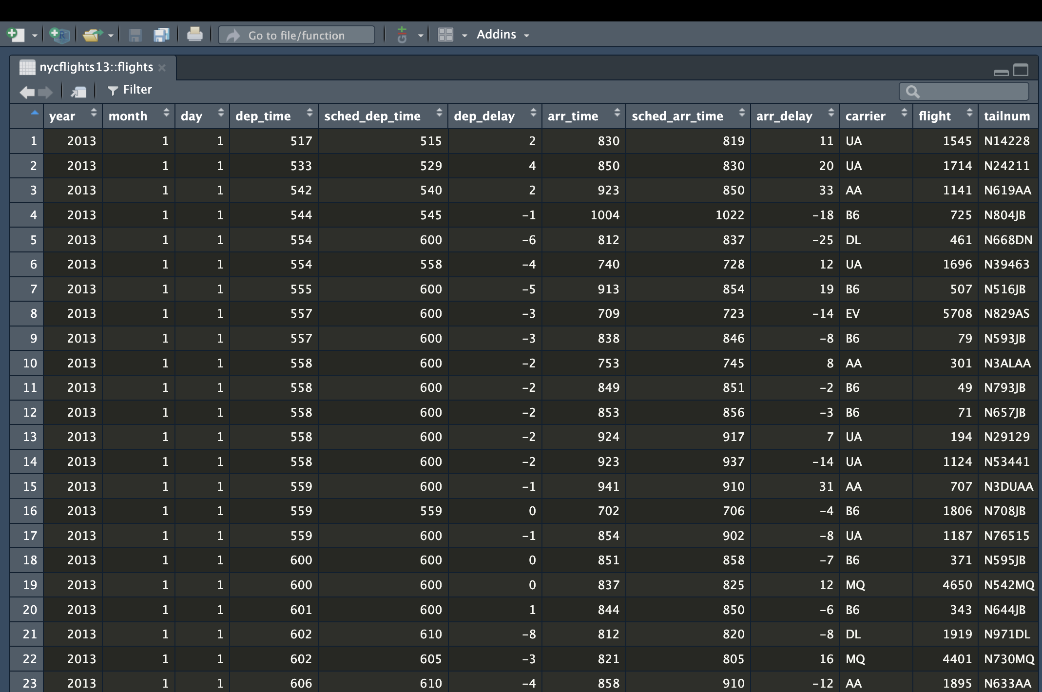The width and height of the screenshot is (1042, 692).
Task: Click the Save All icon
Action: [161, 35]
